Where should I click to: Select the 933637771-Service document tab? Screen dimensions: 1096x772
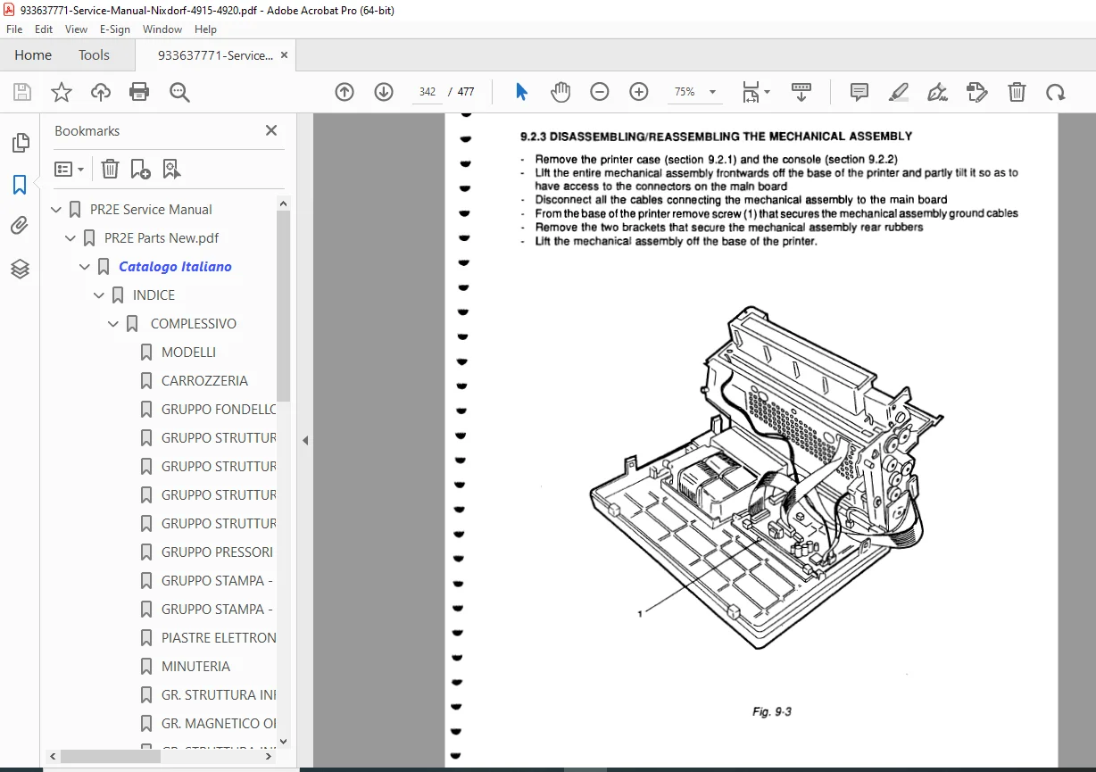tap(215, 54)
